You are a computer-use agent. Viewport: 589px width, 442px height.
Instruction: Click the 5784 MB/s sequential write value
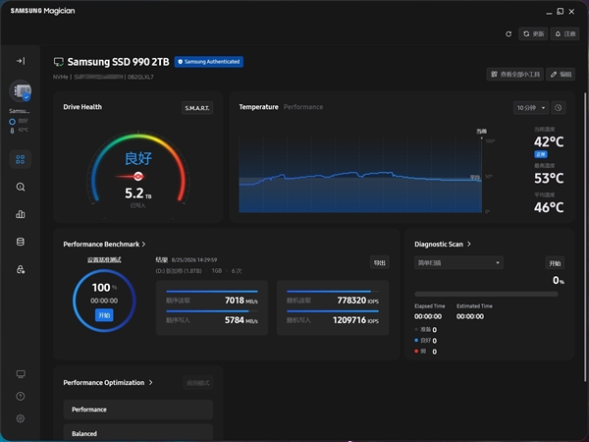tap(241, 320)
